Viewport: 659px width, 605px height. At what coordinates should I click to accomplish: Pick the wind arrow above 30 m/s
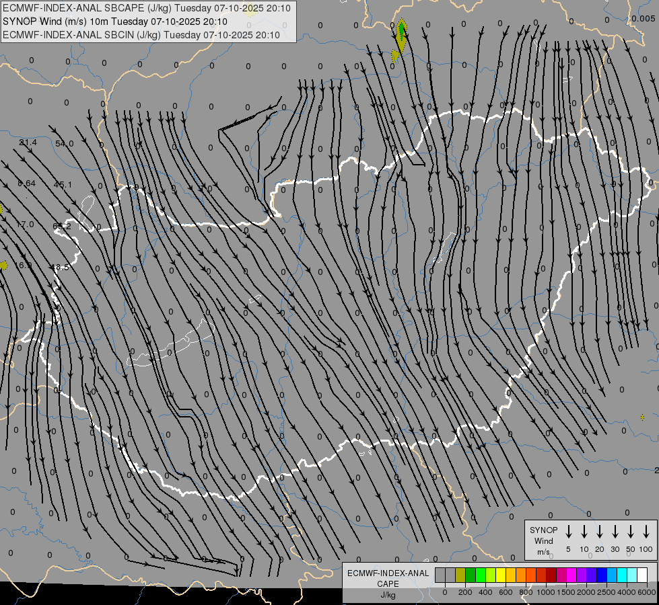[x=615, y=531]
